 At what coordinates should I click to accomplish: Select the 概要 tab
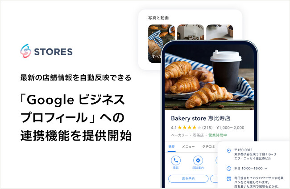[x=171, y=147]
